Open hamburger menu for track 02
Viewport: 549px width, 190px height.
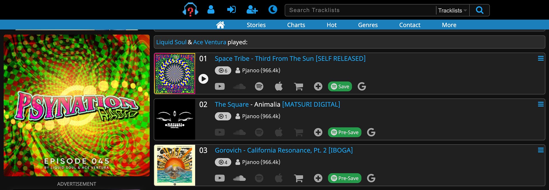point(541,104)
